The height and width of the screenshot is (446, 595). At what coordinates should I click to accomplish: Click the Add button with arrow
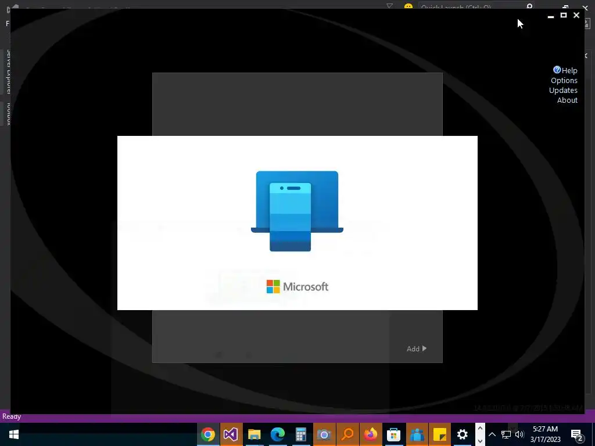[416, 348]
